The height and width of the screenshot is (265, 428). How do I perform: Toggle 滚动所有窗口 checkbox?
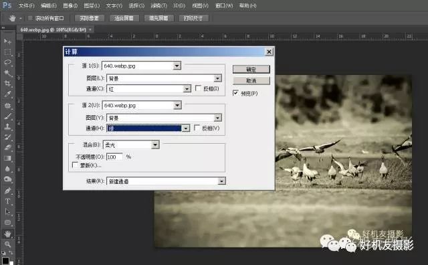pos(30,18)
